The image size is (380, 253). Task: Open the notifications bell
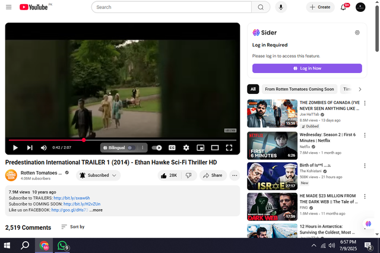coord(343,7)
